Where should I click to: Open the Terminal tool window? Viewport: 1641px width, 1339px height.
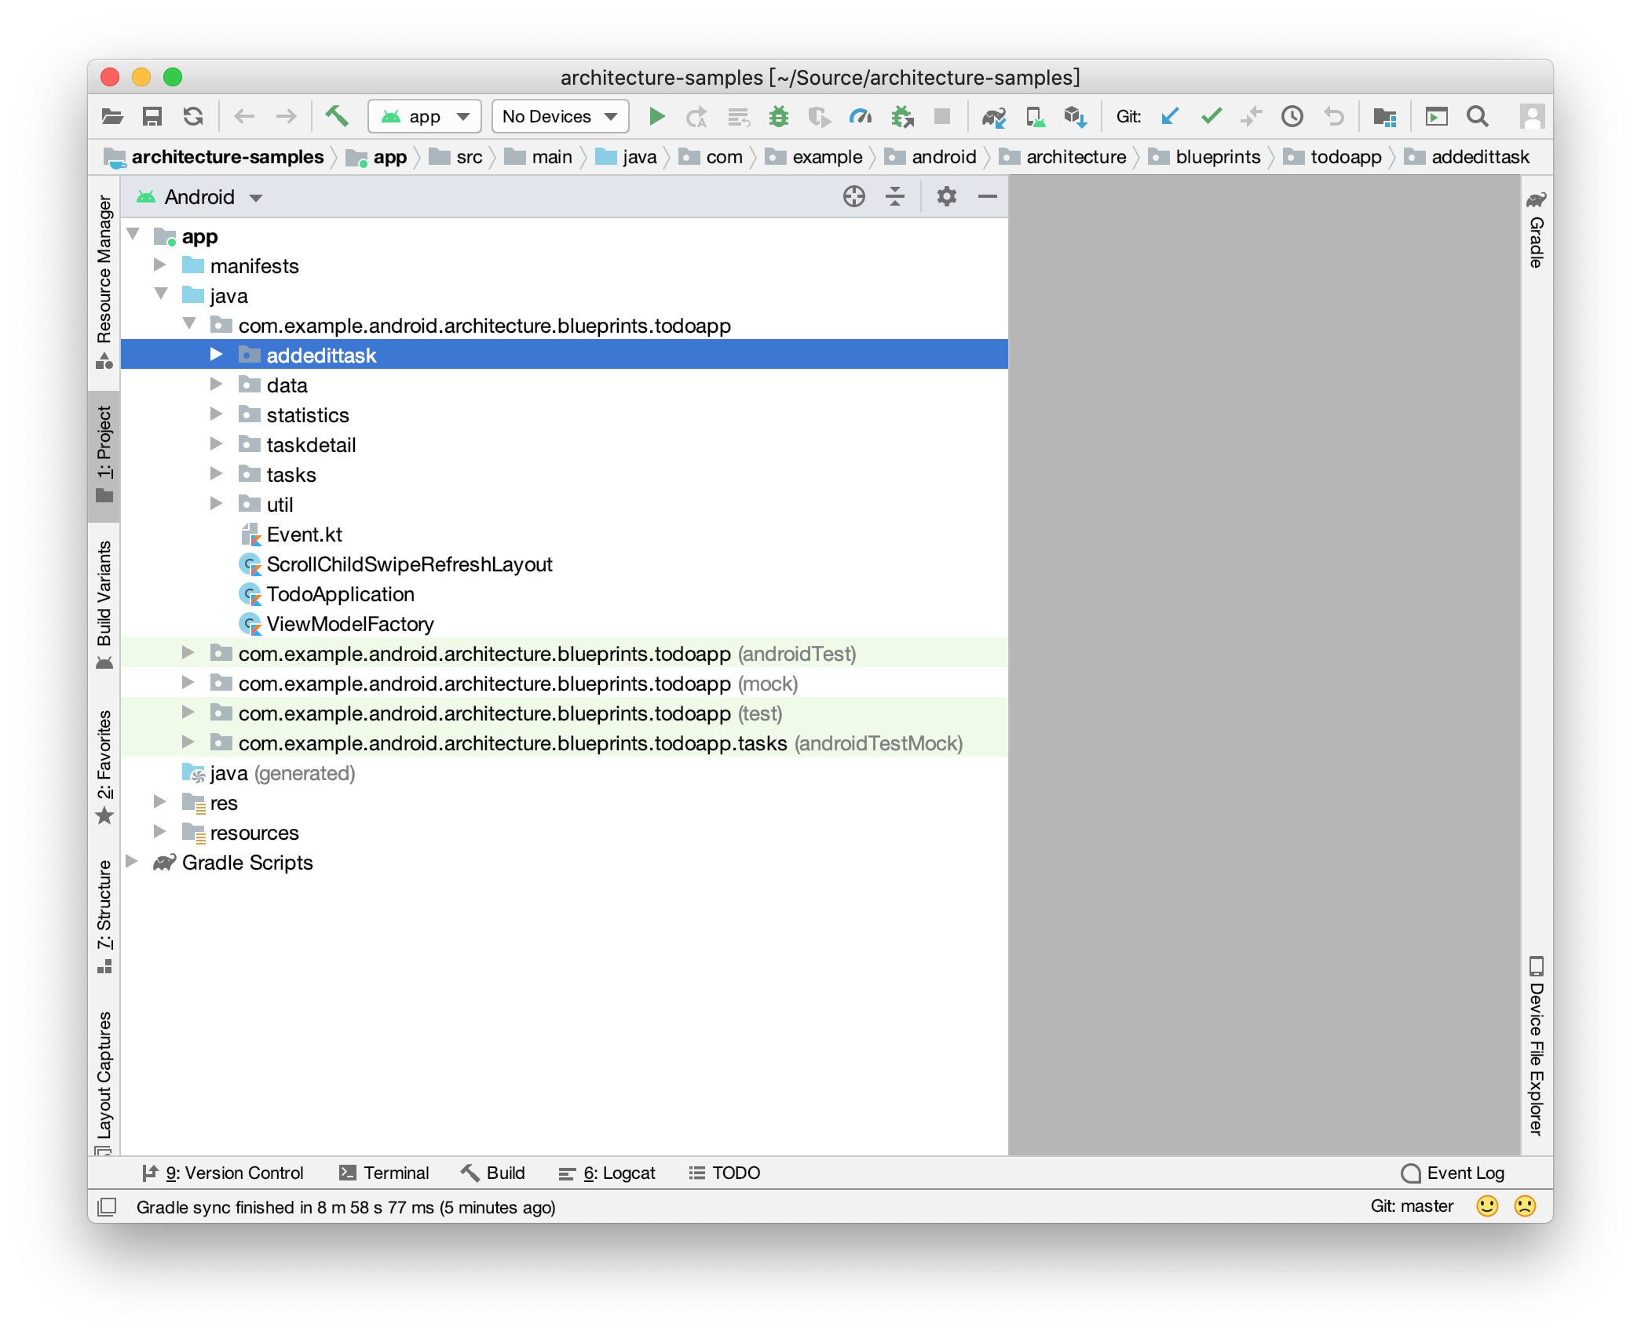(384, 1173)
